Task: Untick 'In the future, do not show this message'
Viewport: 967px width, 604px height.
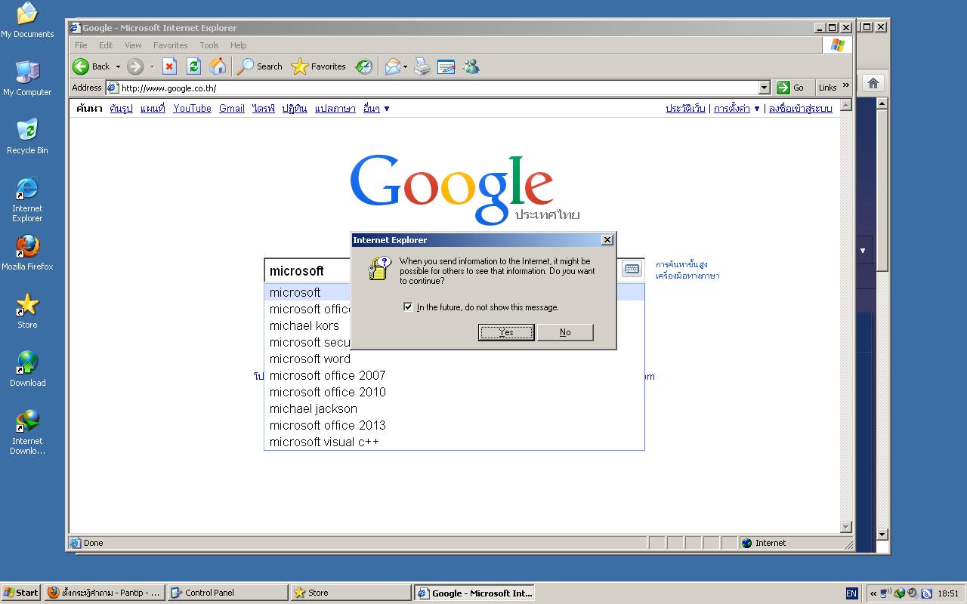Action: click(408, 307)
